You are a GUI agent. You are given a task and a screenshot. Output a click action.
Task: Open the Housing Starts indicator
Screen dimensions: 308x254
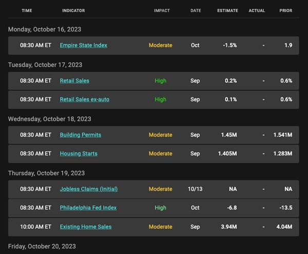coord(79,153)
